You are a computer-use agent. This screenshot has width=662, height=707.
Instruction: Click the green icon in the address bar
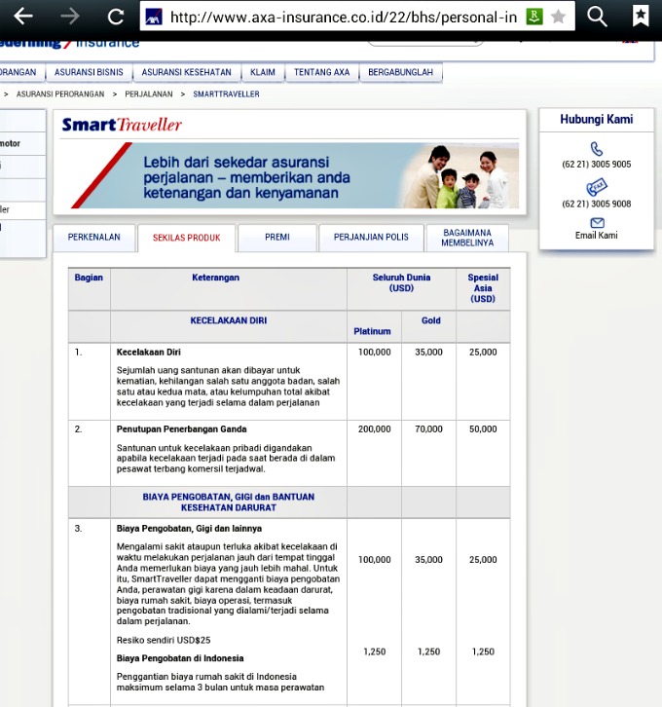[x=533, y=17]
